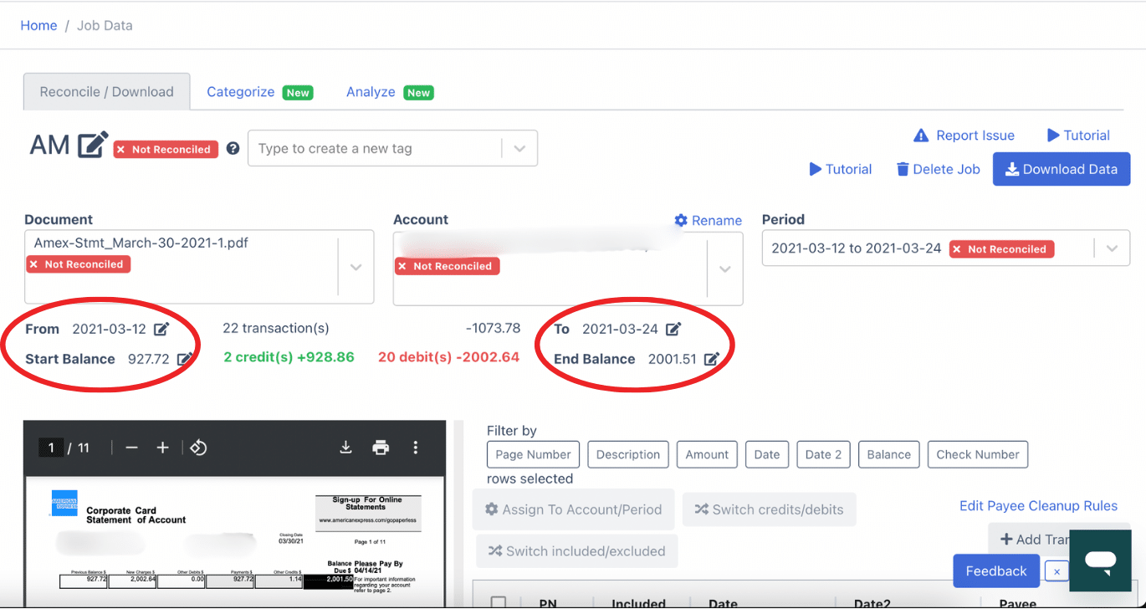Edit Start Balance 927.72 pencil icon
Image resolution: width=1146 pixels, height=609 pixels.
pos(185,359)
